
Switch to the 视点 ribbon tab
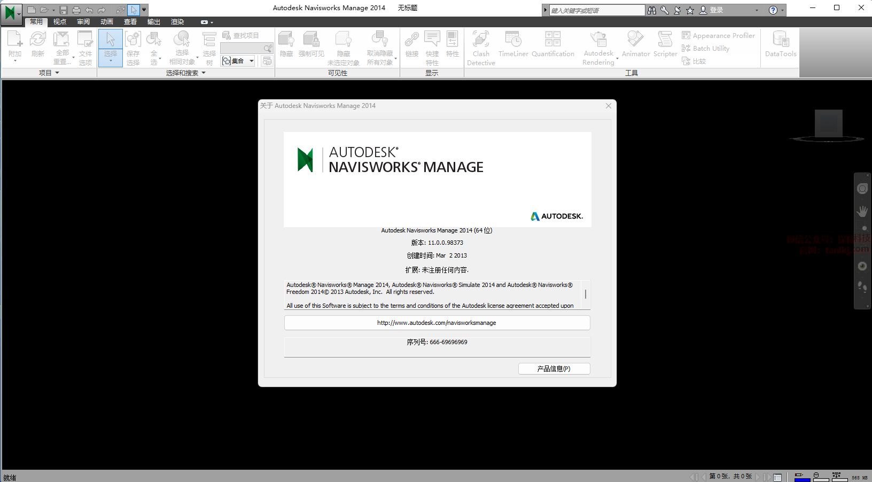coord(60,22)
